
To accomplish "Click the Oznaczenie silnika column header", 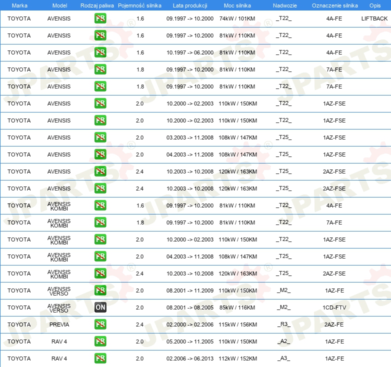I will [334, 5].
